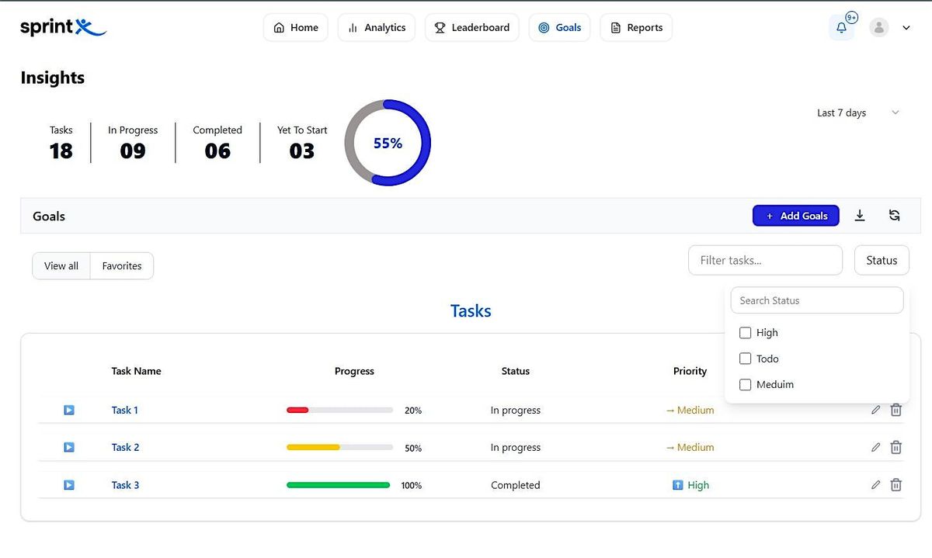
Task: Open the Status filter dropdown
Action: click(882, 261)
